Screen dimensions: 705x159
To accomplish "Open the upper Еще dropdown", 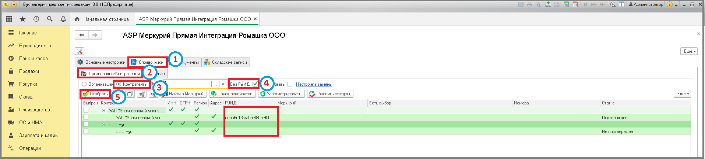I will tap(689, 51).
